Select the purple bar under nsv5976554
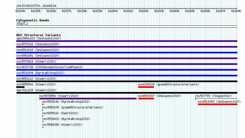This screenshot has height=138, width=245. [88, 99]
